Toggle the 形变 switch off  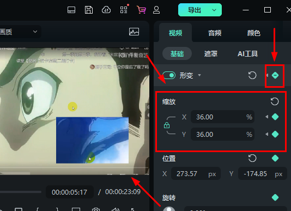[169, 75]
